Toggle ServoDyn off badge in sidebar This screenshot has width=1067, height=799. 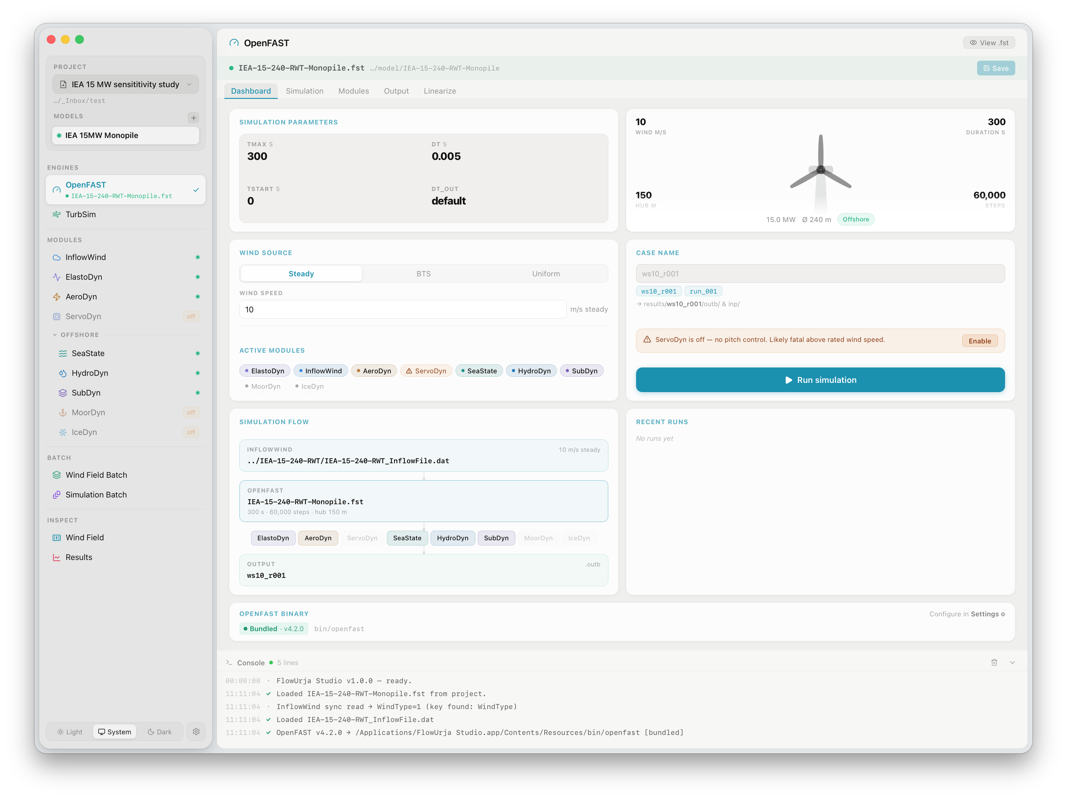191,317
